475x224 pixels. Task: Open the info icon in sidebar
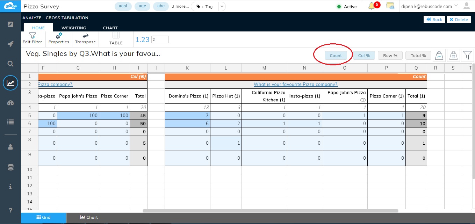(10, 187)
